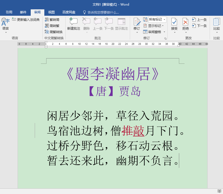
Task: Open the Reject (拒绝) dropdown arrow
Action: pos(186,33)
